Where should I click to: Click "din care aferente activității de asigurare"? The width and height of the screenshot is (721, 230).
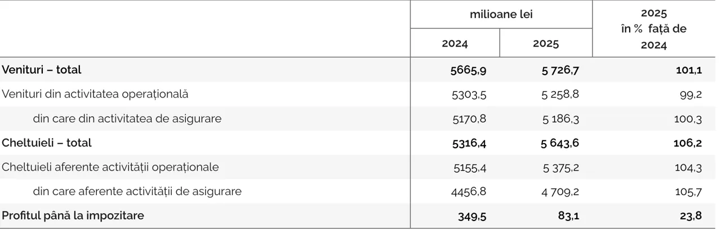coord(137,191)
